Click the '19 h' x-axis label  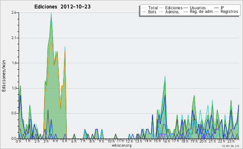click(194, 141)
